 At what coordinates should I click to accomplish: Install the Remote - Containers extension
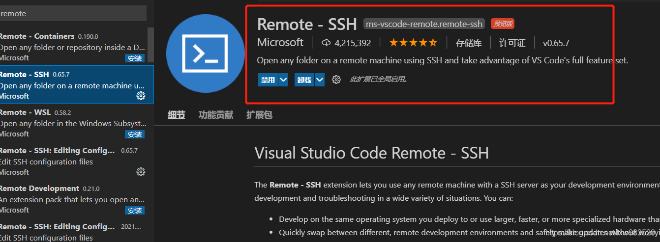click(134, 58)
